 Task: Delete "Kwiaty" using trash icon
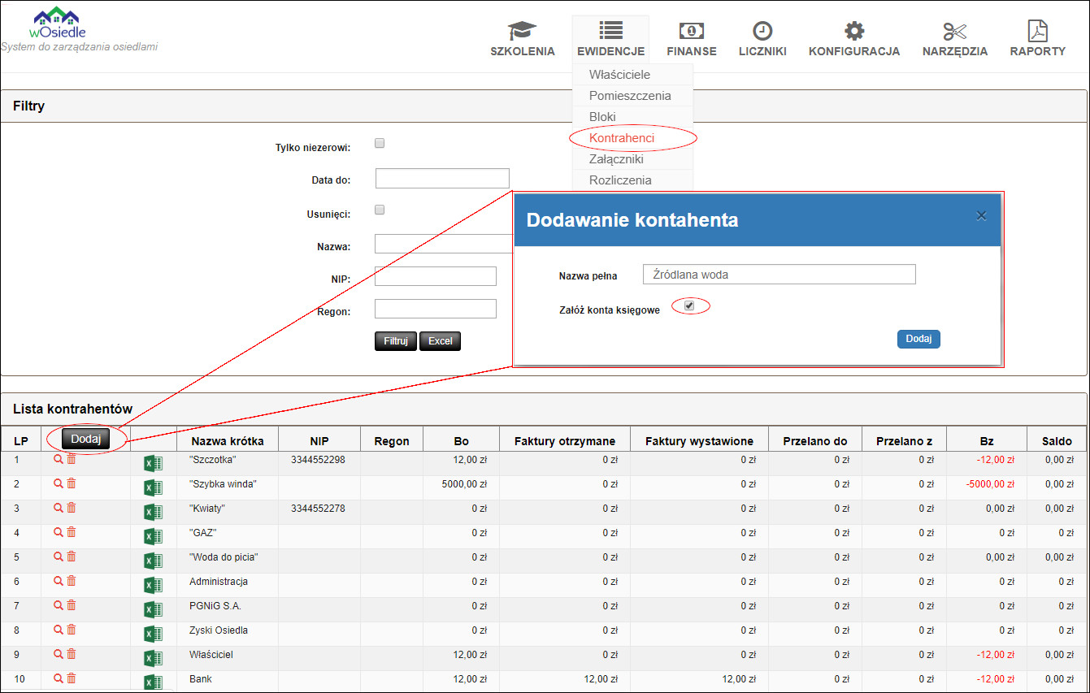pyautogui.click(x=71, y=509)
